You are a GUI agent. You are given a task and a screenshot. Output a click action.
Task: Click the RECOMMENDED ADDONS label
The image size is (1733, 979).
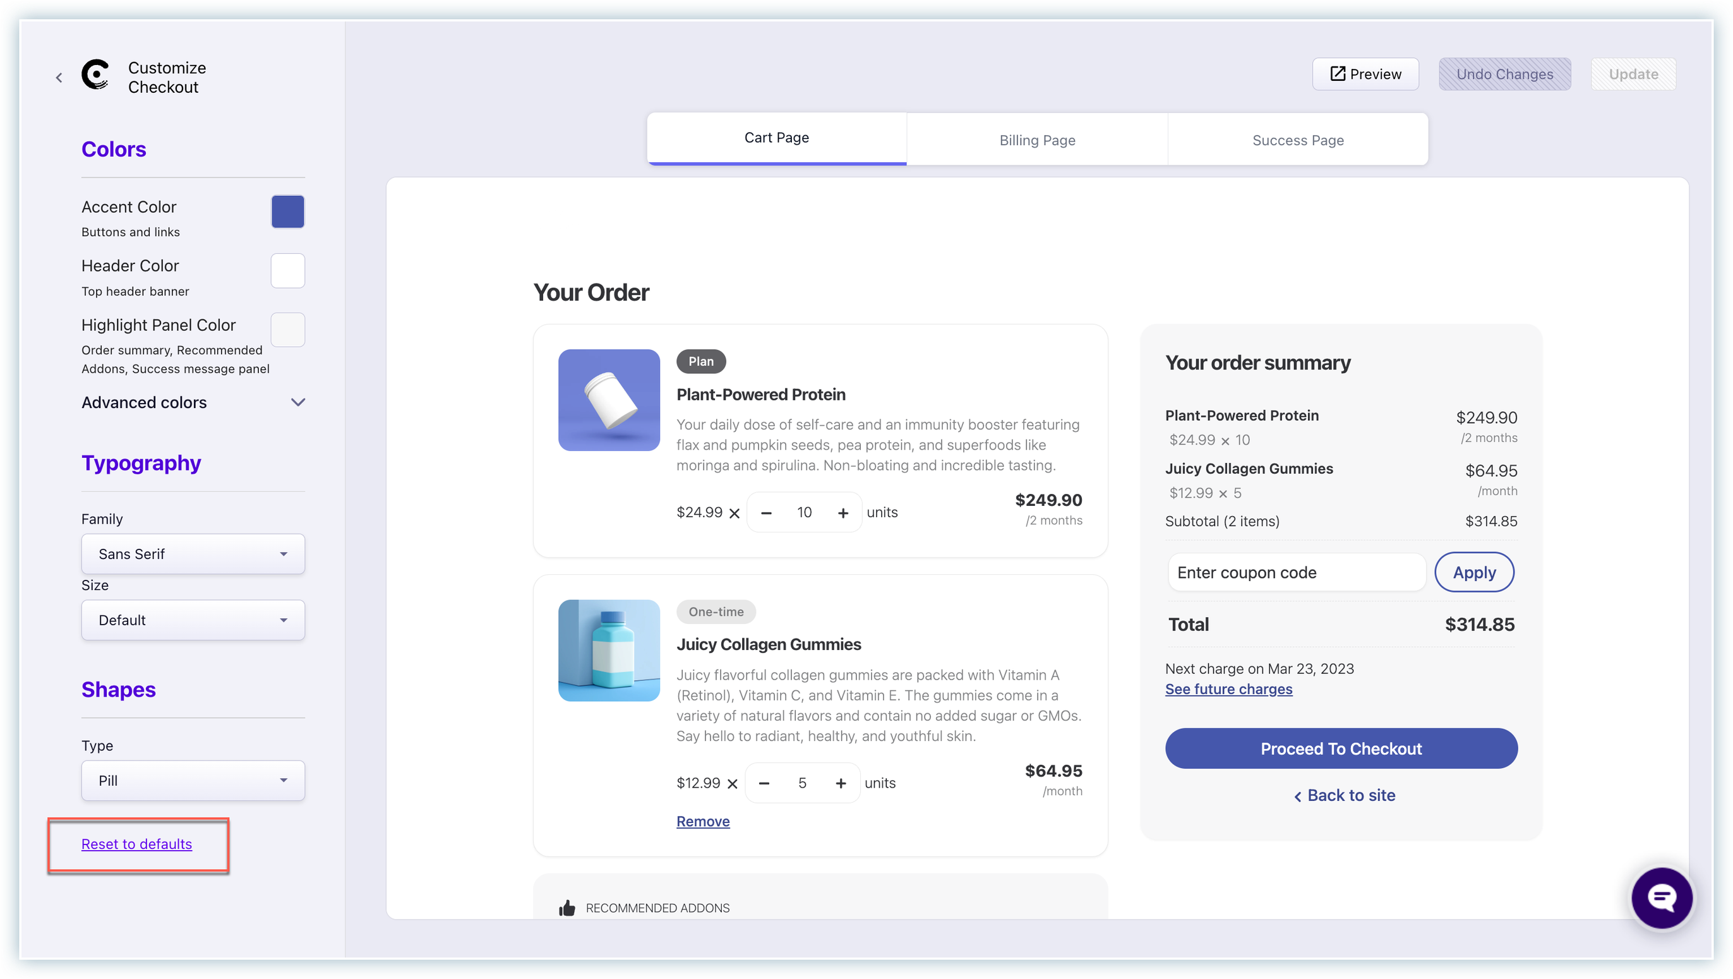point(657,908)
